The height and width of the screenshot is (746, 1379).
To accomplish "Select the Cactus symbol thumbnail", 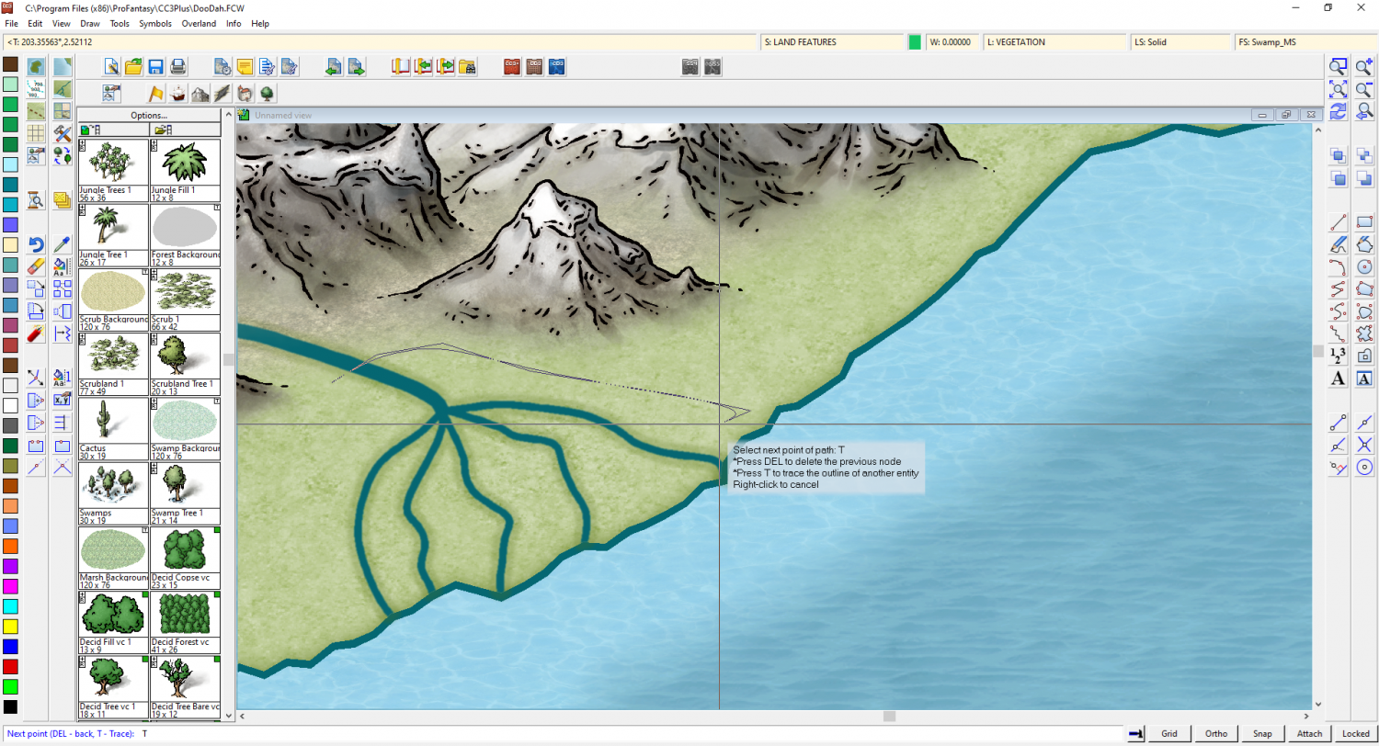I will point(113,428).
